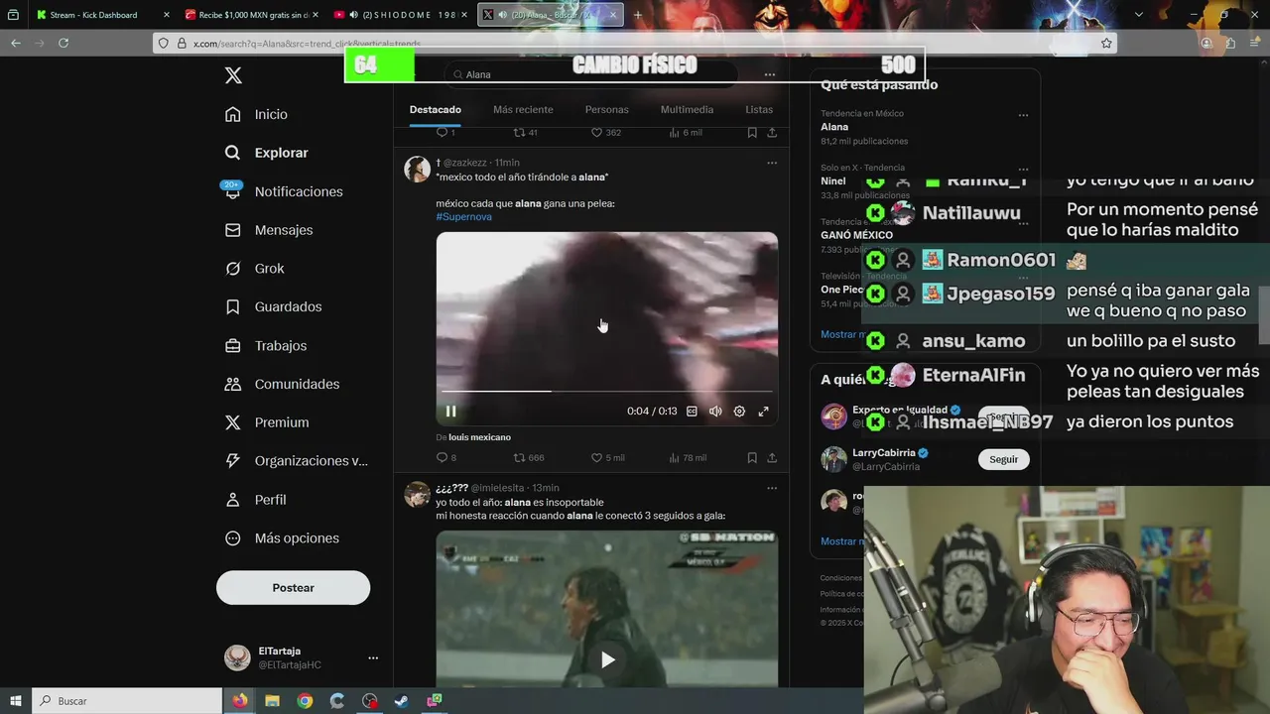
Task: Mute the video volume
Action: click(x=715, y=412)
